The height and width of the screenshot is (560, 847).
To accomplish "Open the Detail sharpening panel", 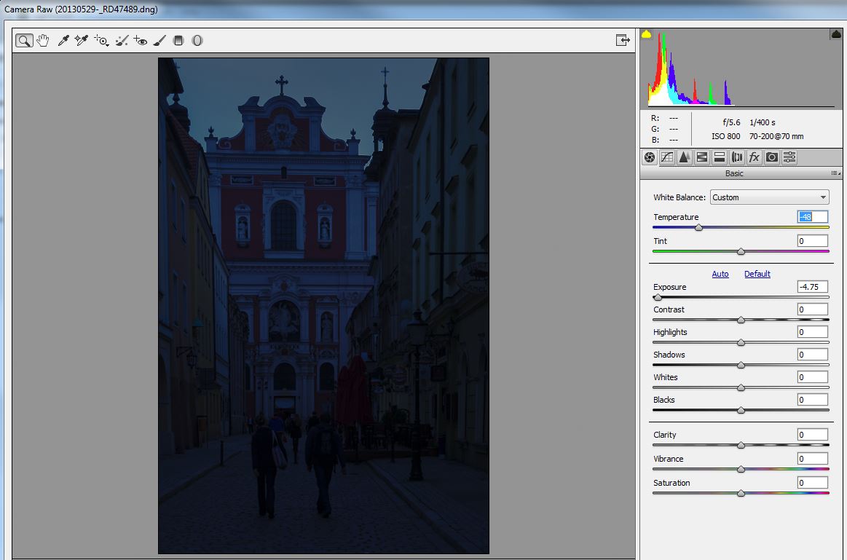I will tap(685, 157).
